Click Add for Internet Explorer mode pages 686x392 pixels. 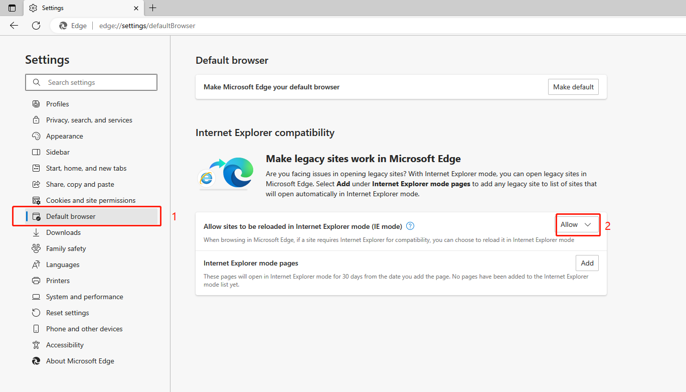pos(587,263)
